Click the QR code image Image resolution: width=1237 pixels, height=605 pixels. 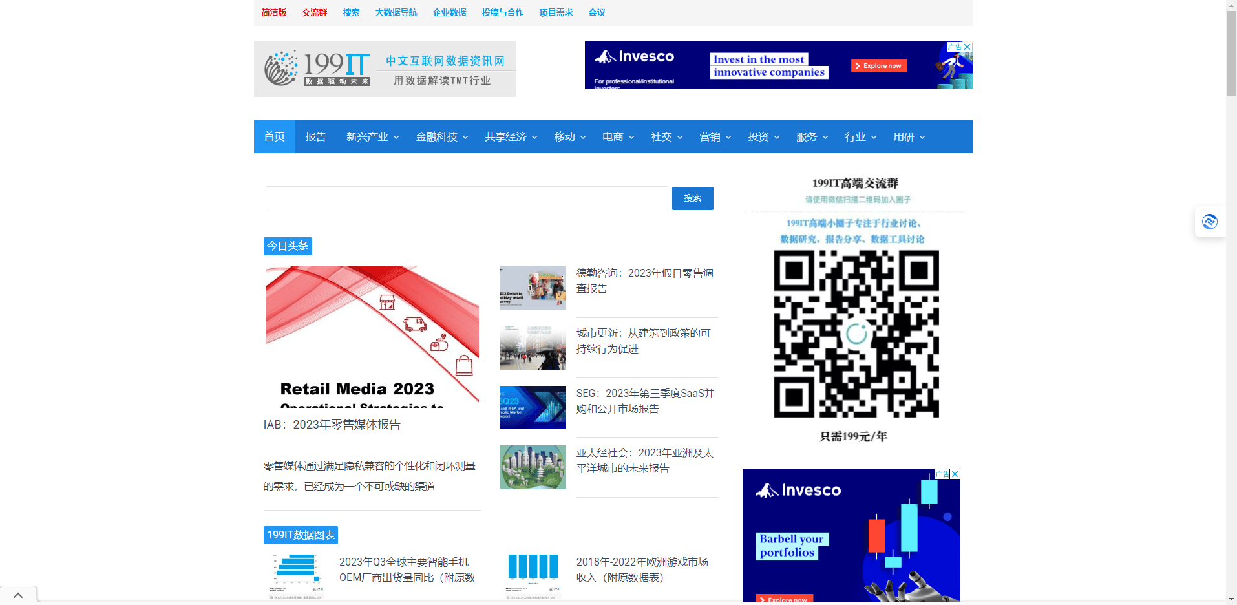point(856,334)
